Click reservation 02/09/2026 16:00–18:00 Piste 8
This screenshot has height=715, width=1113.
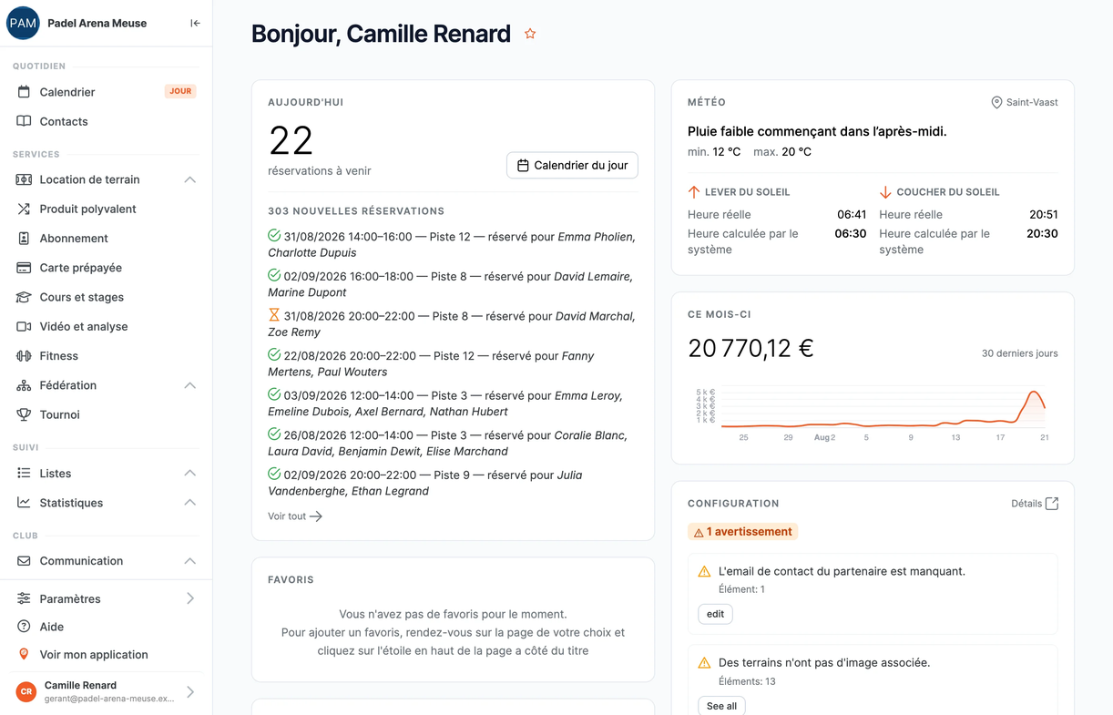pos(452,284)
